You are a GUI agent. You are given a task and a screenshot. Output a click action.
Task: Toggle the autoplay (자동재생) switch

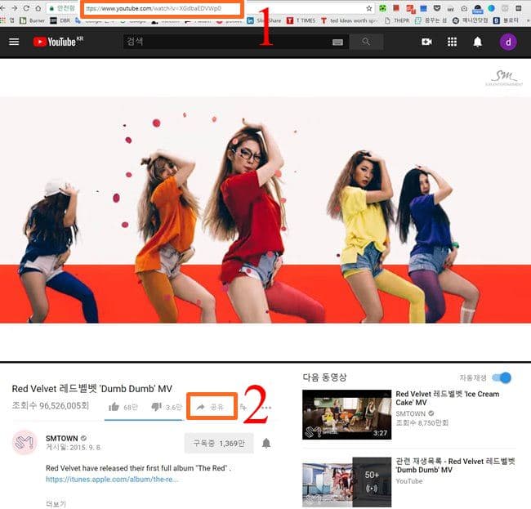pyautogui.click(x=502, y=377)
